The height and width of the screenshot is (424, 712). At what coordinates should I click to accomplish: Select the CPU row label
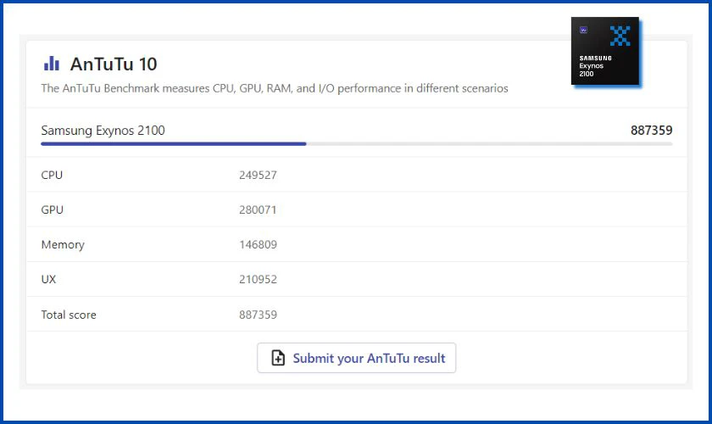pos(52,175)
